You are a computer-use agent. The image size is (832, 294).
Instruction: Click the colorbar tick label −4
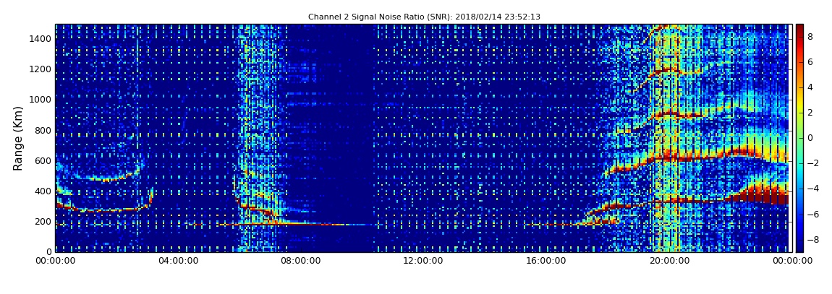[812, 189]
